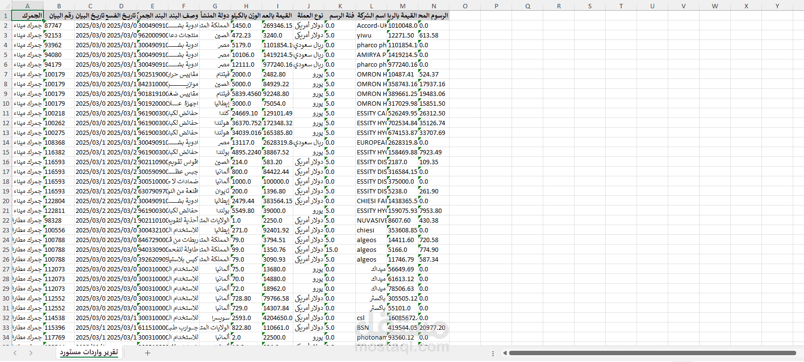Screen dimensions: 804x362
Task: Select value cell 84929.22
Action: pyautogui.click(x=278, y=84)
